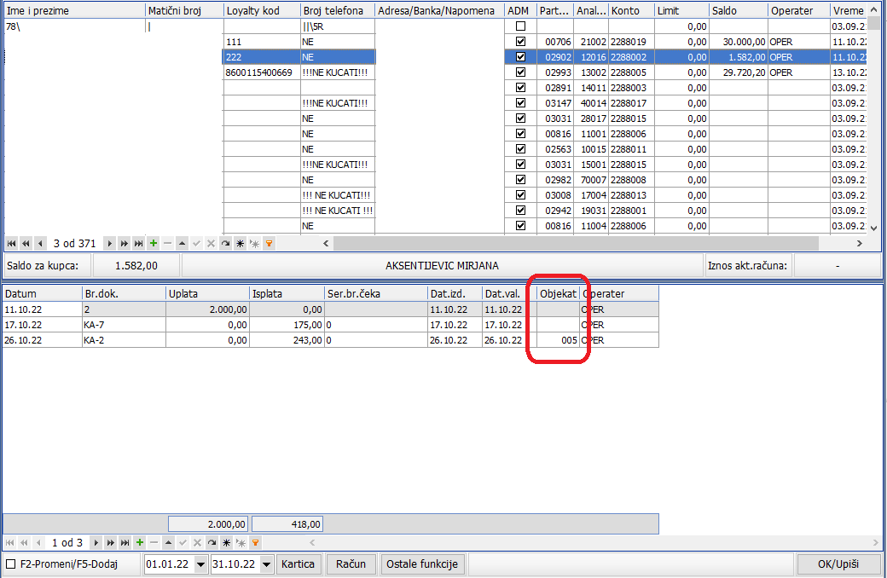Add transaction with lower green plus icon

point(139,542)
